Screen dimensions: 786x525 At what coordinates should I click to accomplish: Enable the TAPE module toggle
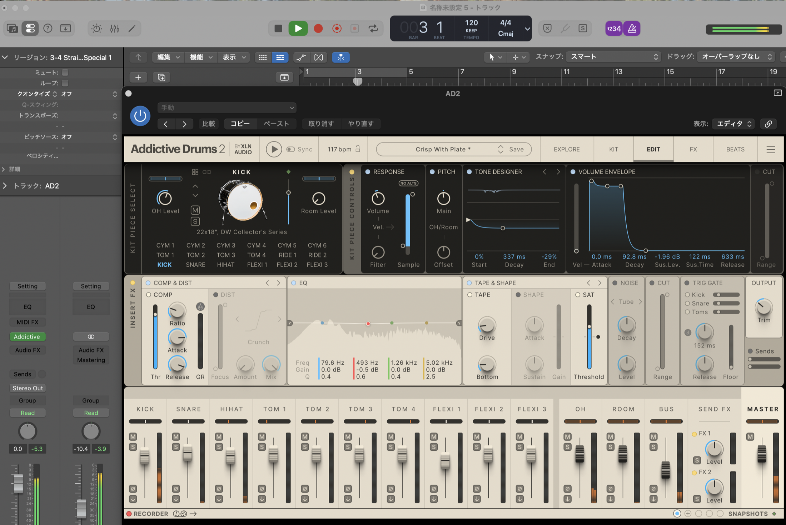(470, 295)
